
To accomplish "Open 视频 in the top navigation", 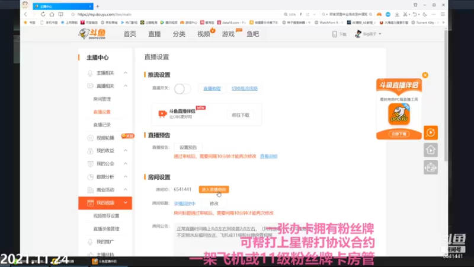I will [x=204, y=34].
